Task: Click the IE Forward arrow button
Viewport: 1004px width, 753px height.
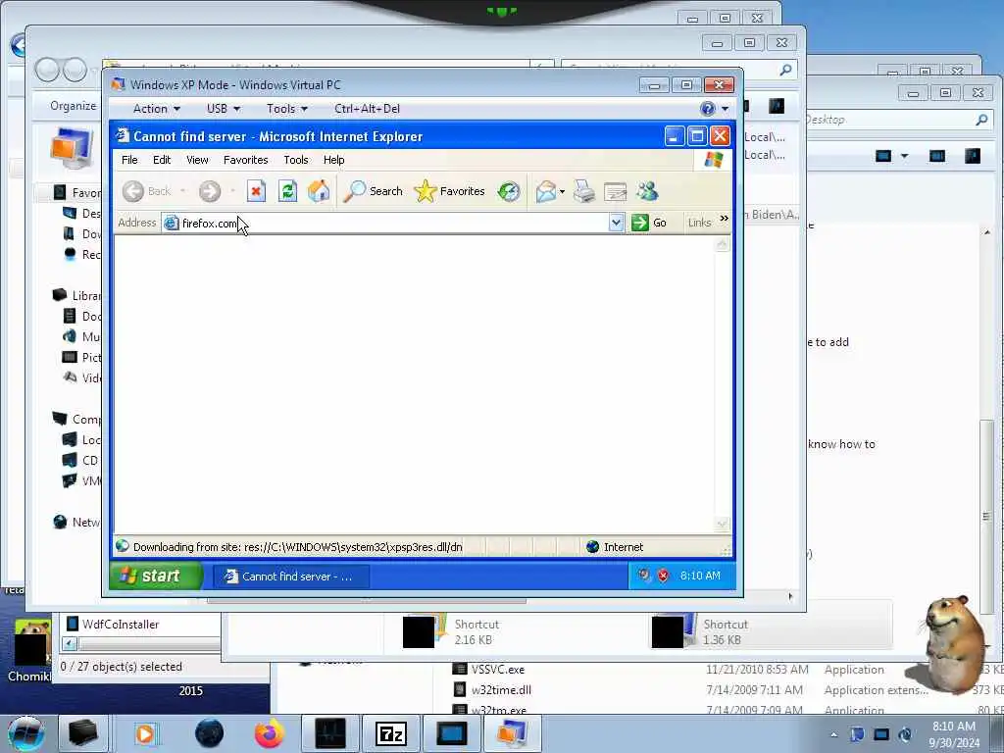Action: (x=210, y=191)
